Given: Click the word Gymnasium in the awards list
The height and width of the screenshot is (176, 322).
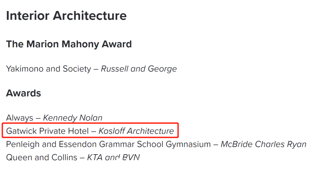Looking at the screenshot, I should click(x=188, y=145).
